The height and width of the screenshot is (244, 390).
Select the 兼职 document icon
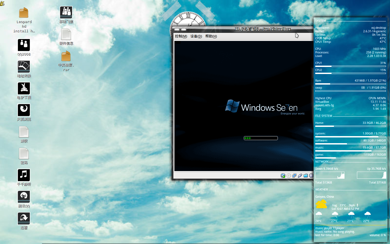point(24,132)
